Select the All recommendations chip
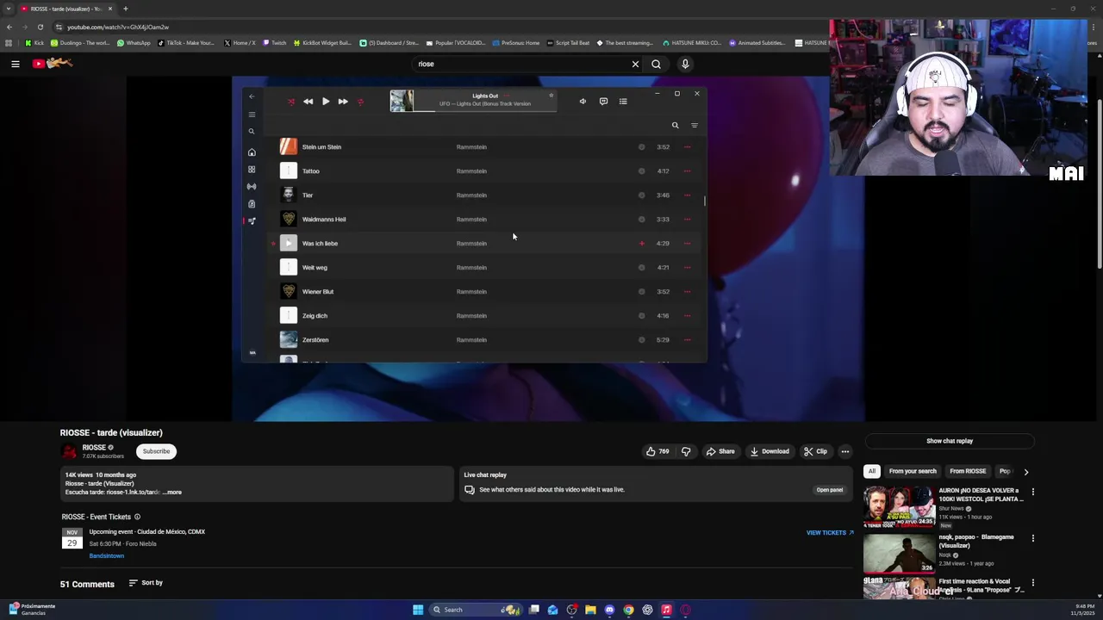This screenshot has width=1103, height=620. [872, 471]
